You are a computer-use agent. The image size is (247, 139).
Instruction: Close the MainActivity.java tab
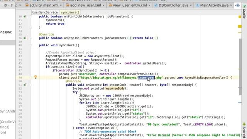[x=231, y=5]
